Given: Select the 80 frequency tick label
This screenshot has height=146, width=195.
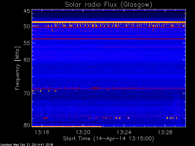Looking at the screenshot, I should point(27,125).
